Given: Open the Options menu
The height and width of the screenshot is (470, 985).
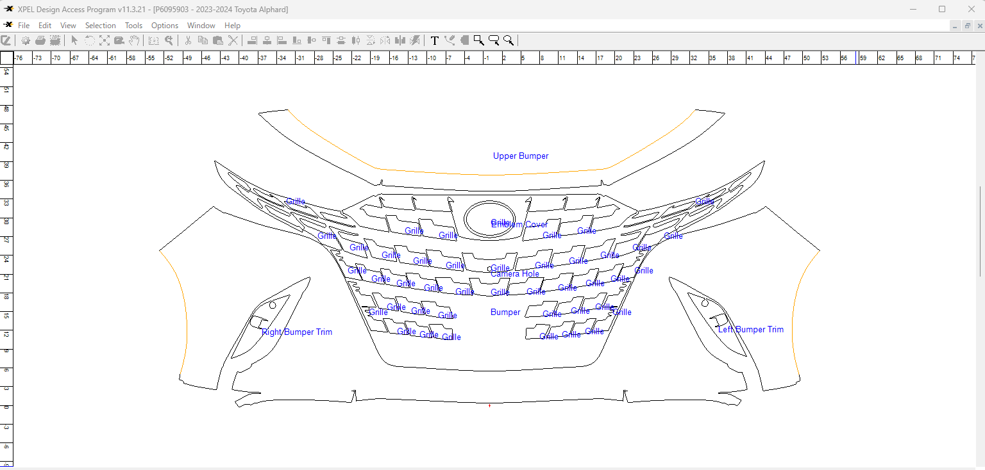Looking at the screenshot, I should 165,26.
